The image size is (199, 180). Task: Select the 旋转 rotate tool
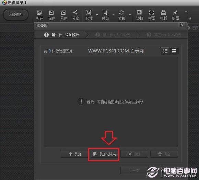(x=121, y=15)
